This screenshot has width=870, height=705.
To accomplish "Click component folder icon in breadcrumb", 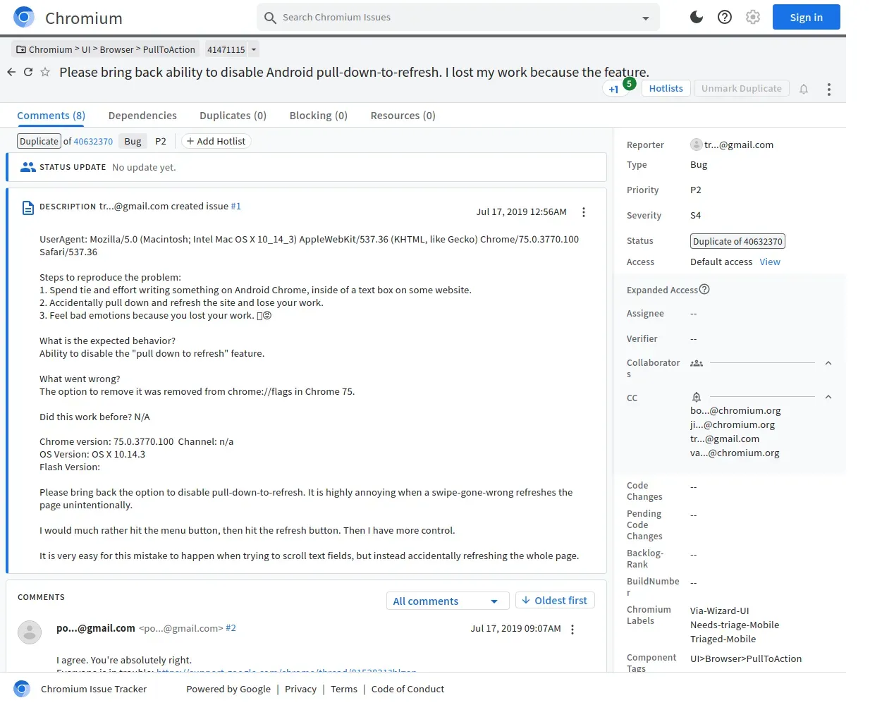I will 21,49.
